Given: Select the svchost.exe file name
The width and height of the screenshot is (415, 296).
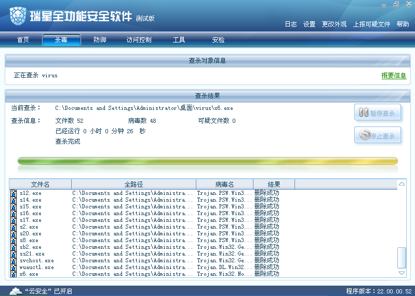Looking at the screenshot, I should (x=37, y=261).
